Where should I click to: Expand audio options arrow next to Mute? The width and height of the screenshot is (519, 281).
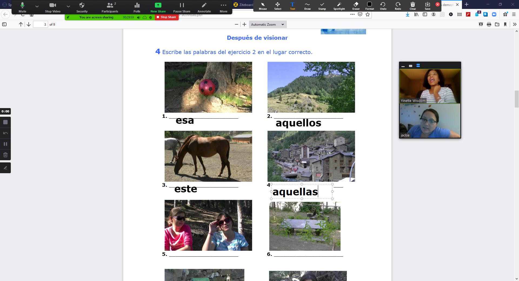pyautogui.click(x=37, y=6)
